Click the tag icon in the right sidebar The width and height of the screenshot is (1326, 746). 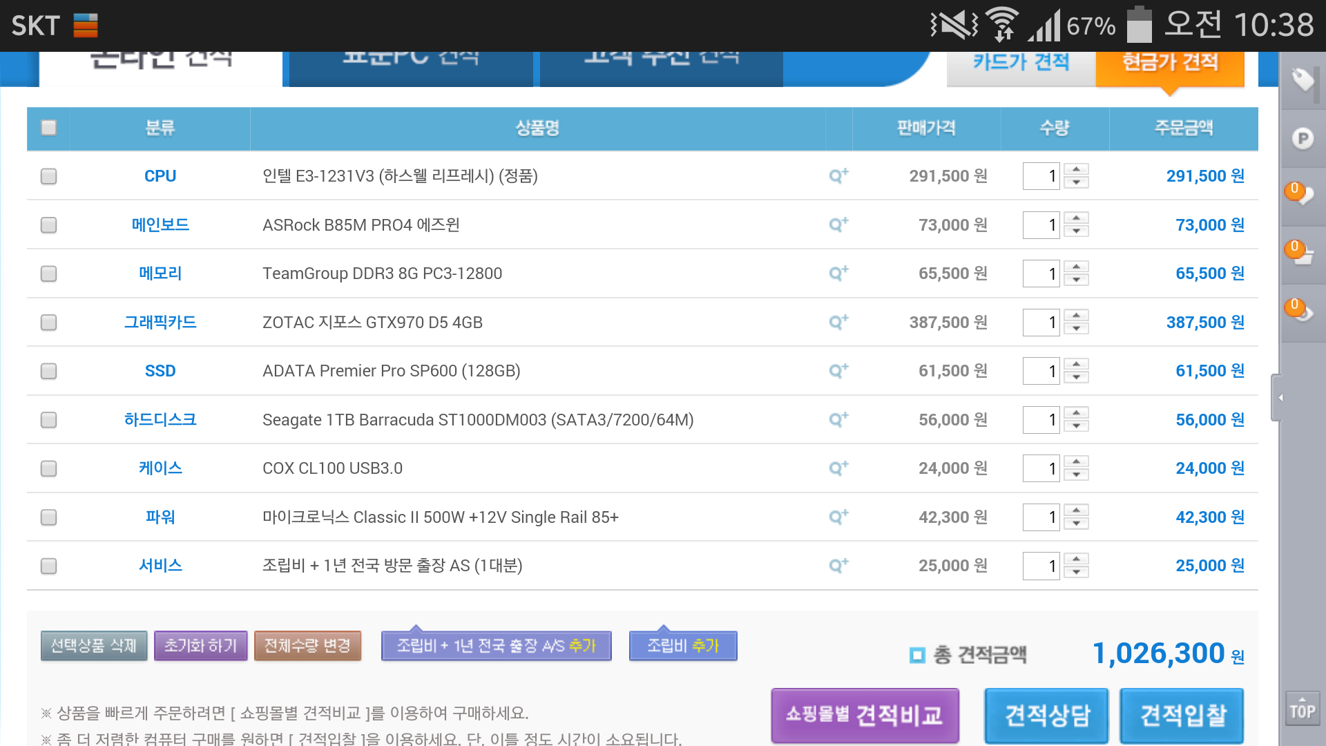click(1303, 80)
